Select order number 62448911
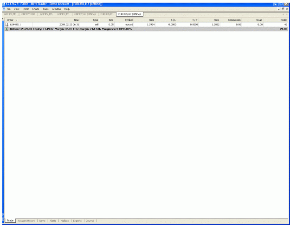This screenshot has width=290, height=225. point(15,25)
